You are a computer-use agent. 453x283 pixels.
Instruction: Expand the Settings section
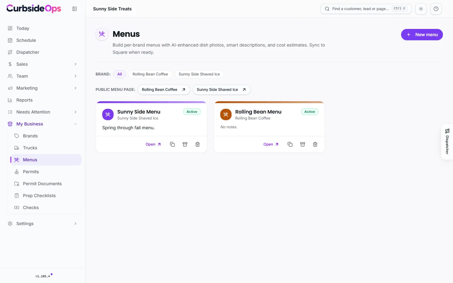tap(42, 224)
